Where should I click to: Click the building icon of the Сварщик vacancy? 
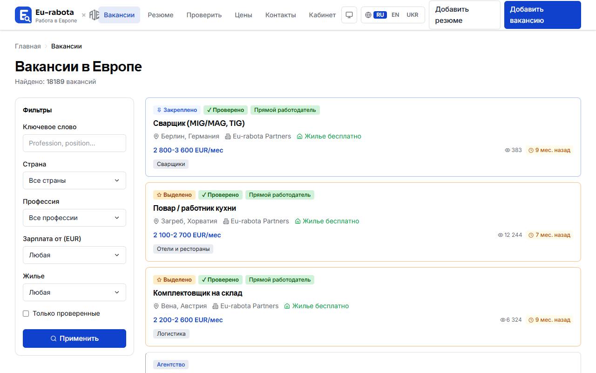[x=228, y=137]
